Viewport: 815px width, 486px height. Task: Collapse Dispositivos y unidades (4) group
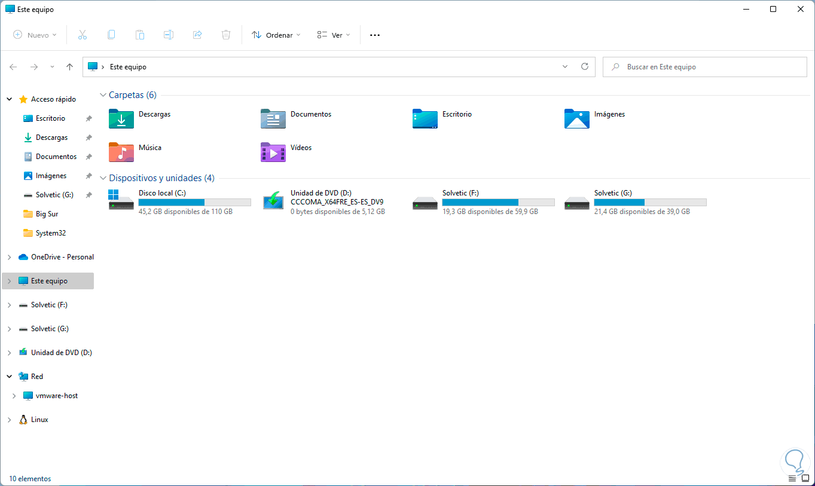(103, 178)
